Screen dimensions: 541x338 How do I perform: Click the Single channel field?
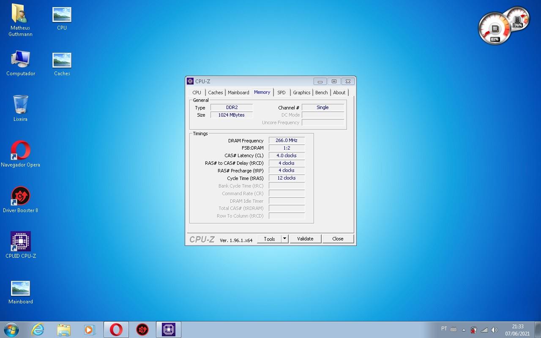[x=323, y=107]
